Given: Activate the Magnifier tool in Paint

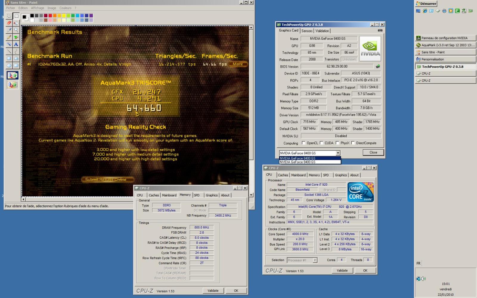Looking at the screenshot, I should click(x=16, y=30).
